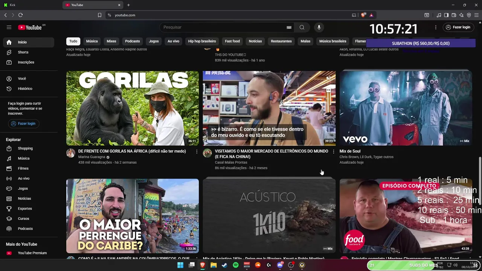Open Brave VPN shield icon
The height and width of the screenshot is (271, 482).
point(469,15)
